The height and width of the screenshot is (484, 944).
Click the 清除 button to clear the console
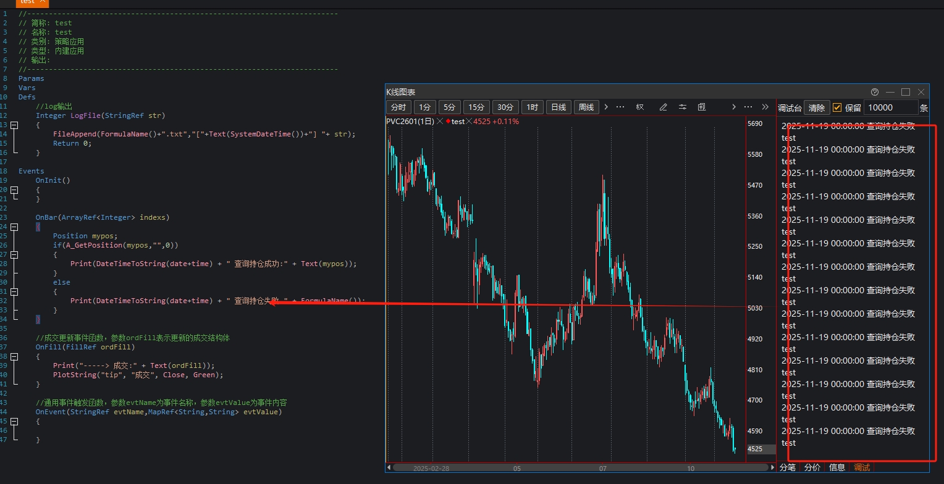click(x=816, y=107)
